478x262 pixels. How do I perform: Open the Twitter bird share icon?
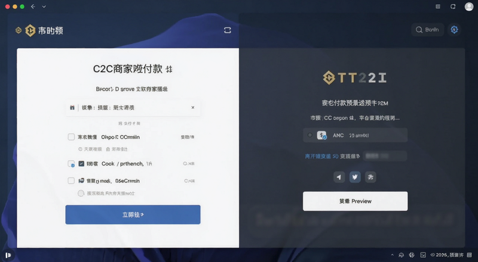pyautogui.click(x=355, y=177)
